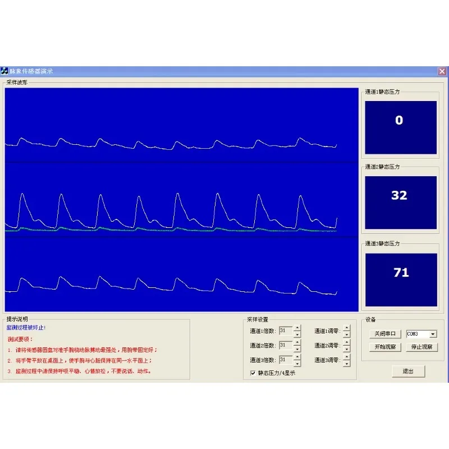The image size is (449, 449).
Task: Close the 脉象传感器演示 window
Action: [x=442, y=71]
